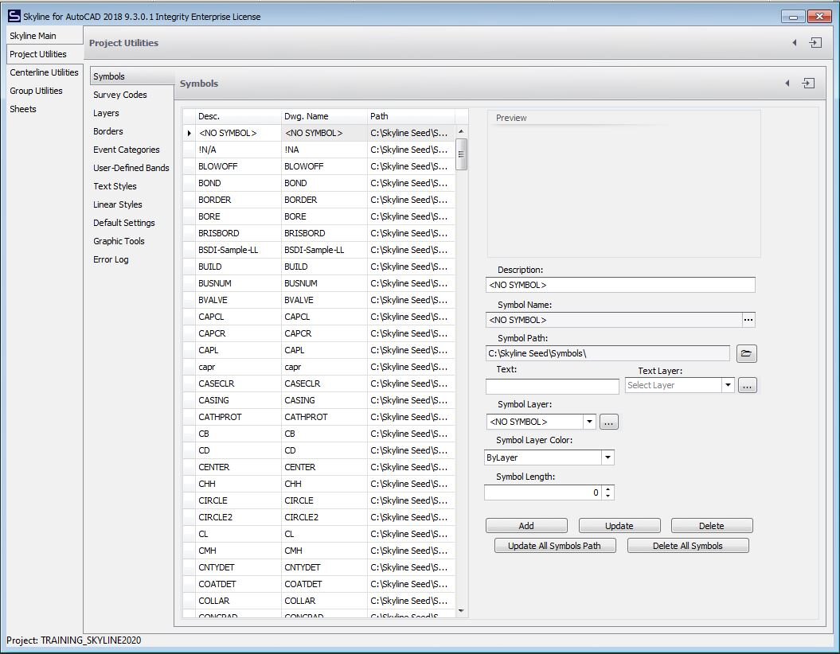
Task: Open the Symbol Layer dropdown
Action: (x=589, y=422)
